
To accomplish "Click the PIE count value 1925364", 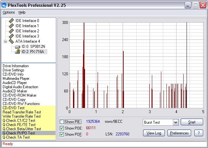I will (93, 122).
